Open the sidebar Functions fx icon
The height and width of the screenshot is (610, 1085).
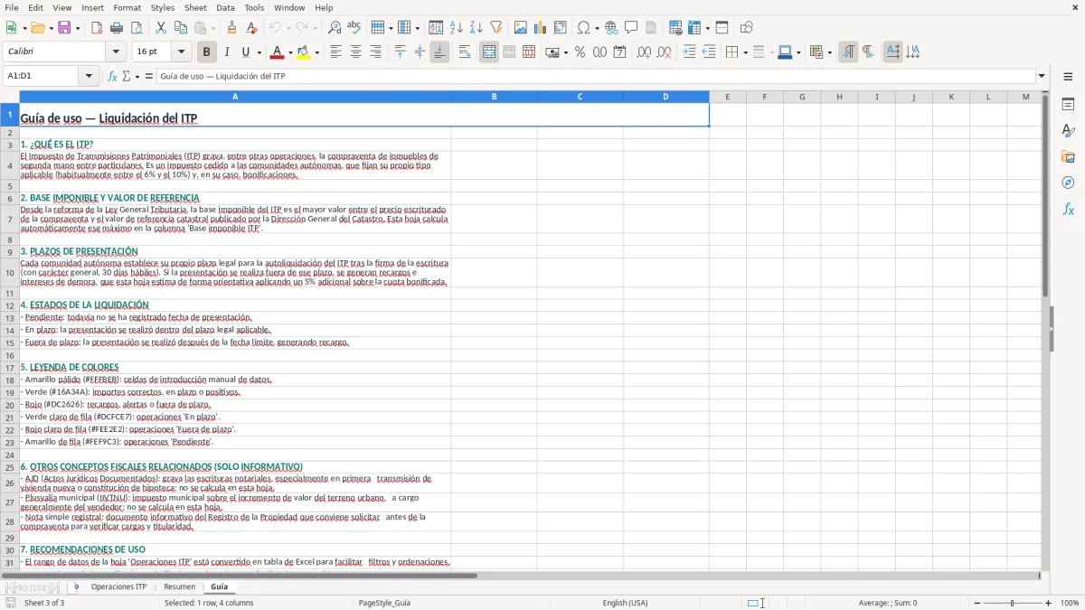[x=1068, y=209]
